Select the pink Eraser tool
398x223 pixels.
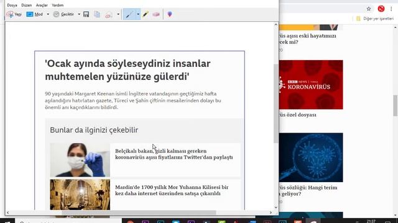pyautogui.click(x=156, y=14)
